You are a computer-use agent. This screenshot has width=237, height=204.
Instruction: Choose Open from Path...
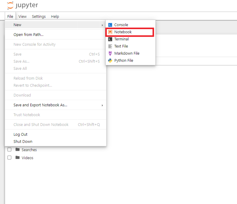tap(56, 34)
